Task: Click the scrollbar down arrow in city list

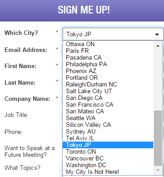Action: [158, 170]
